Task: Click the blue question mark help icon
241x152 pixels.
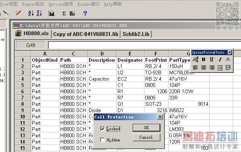Action: pyautogui.click(x=85, y=13)
